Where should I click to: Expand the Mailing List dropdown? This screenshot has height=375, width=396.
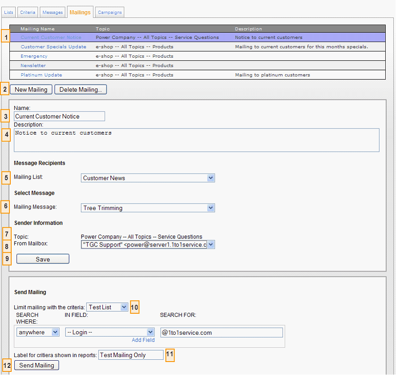click(x=148, y=178)
